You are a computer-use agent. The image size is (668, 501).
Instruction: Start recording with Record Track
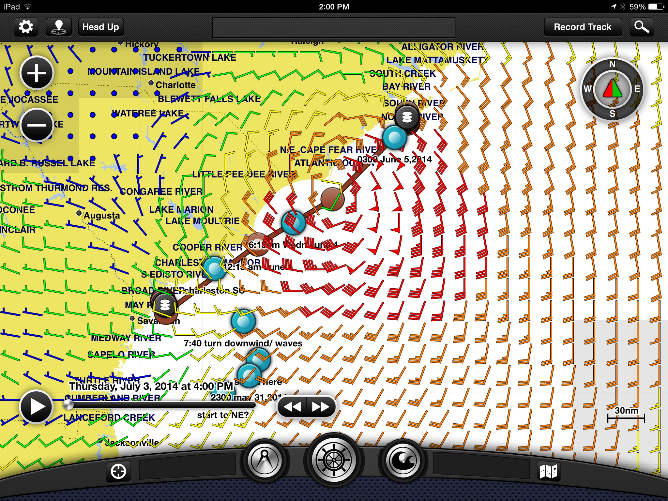click(583, 27)
